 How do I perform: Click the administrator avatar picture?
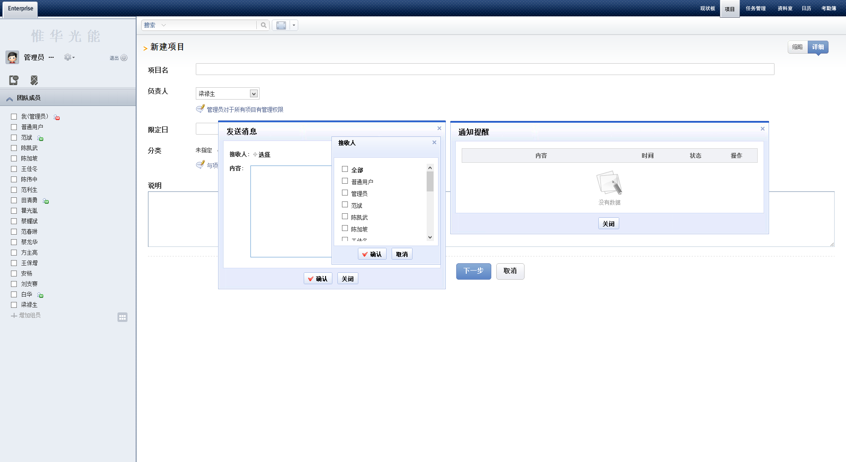click(x=12, y=57)
